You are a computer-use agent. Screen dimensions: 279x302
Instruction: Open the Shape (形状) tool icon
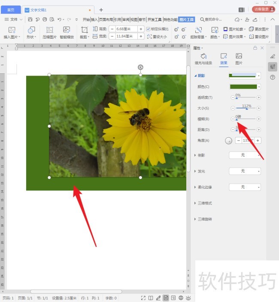31,30
